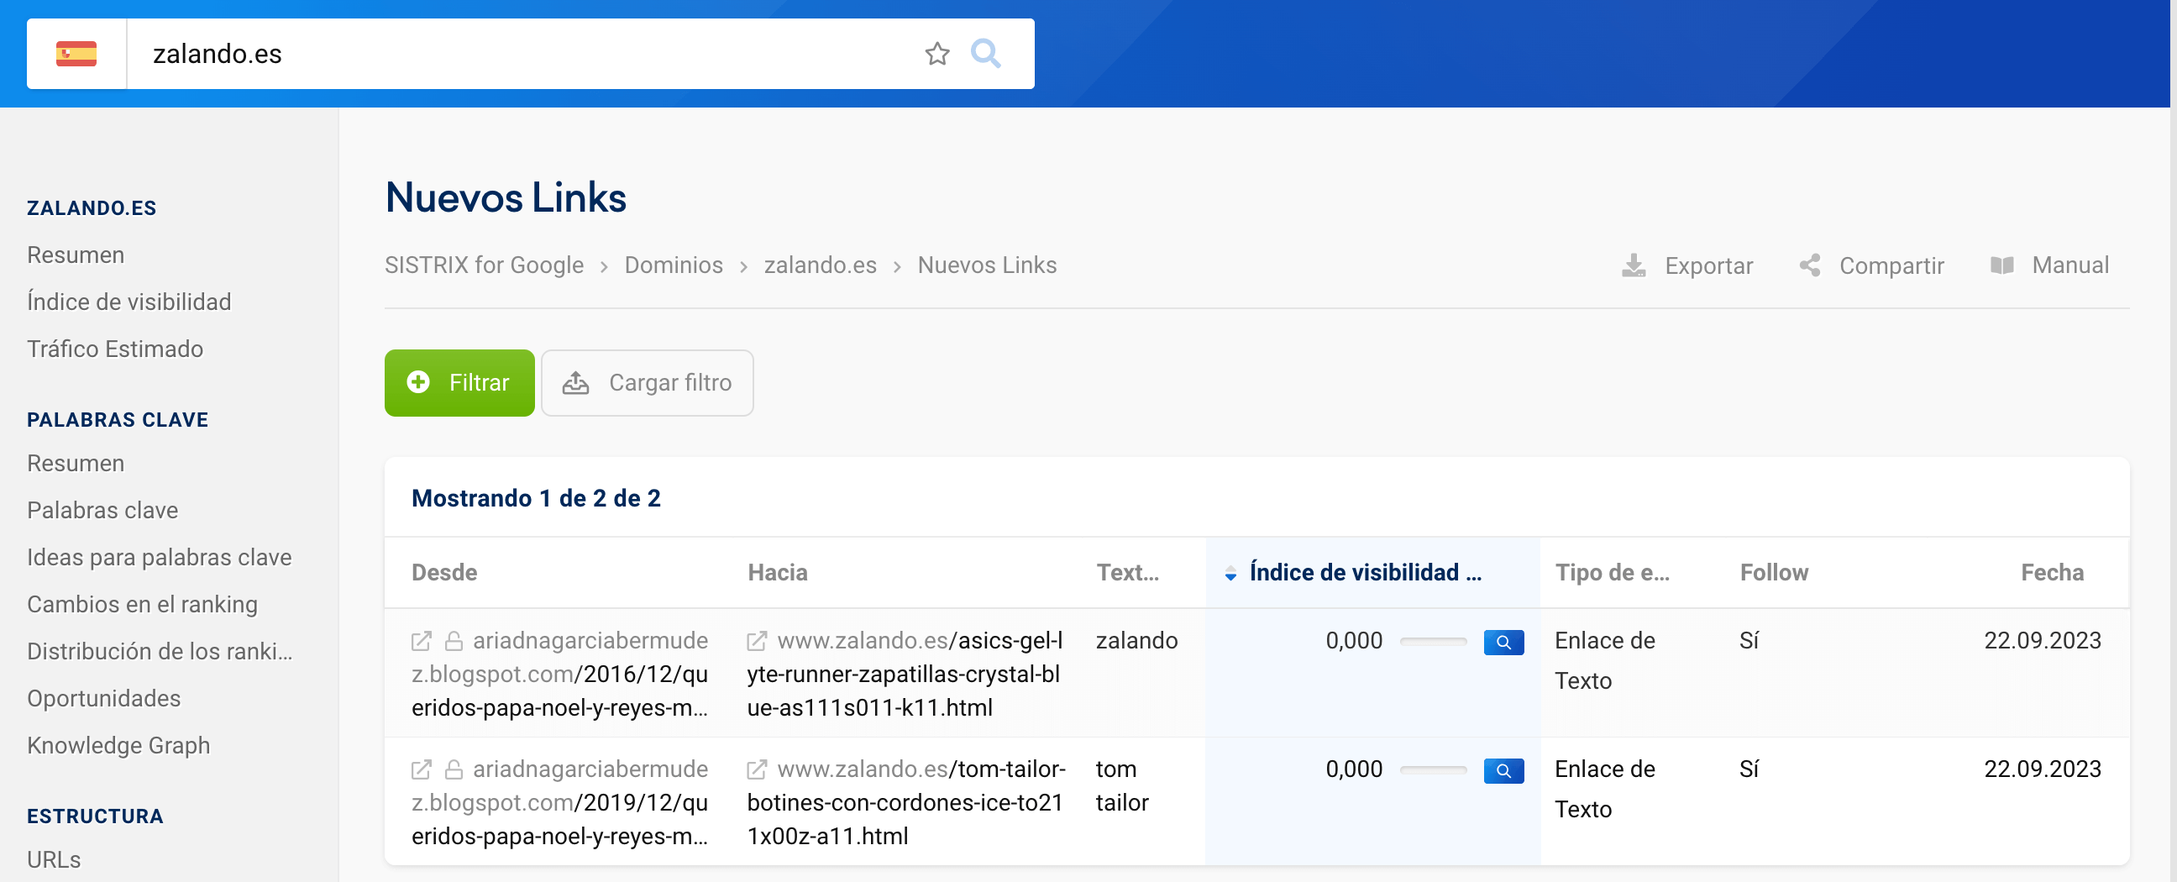Click blue magnifier button in tom tailor row
The image size is (2177, 882).
pos(1503,770)
